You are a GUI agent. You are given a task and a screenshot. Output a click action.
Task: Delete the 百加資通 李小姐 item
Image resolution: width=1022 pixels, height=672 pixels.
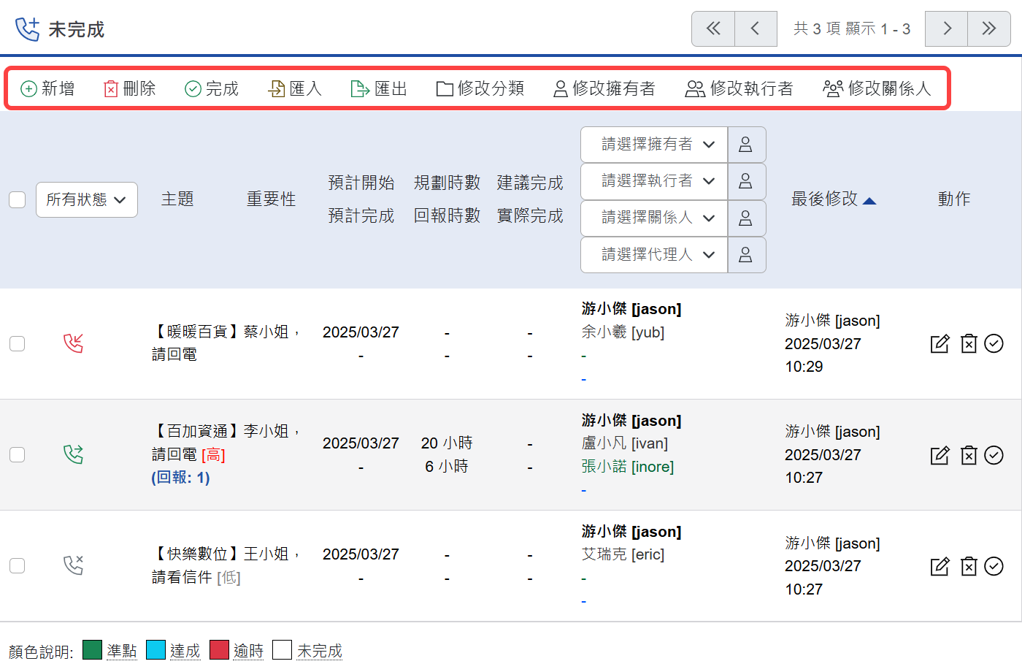tap(969, 455)
